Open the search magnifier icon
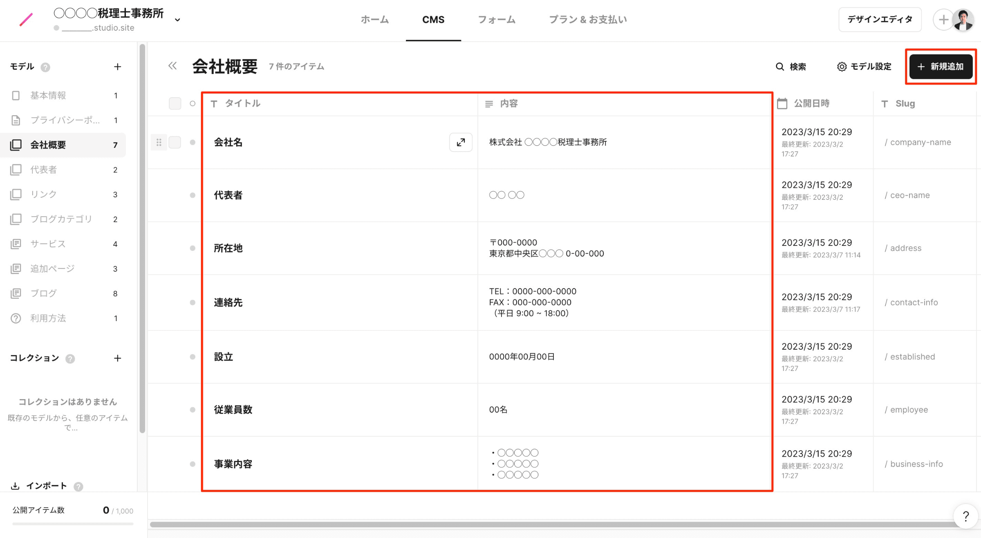Viewport: 981px width, 538px height. 780,67
